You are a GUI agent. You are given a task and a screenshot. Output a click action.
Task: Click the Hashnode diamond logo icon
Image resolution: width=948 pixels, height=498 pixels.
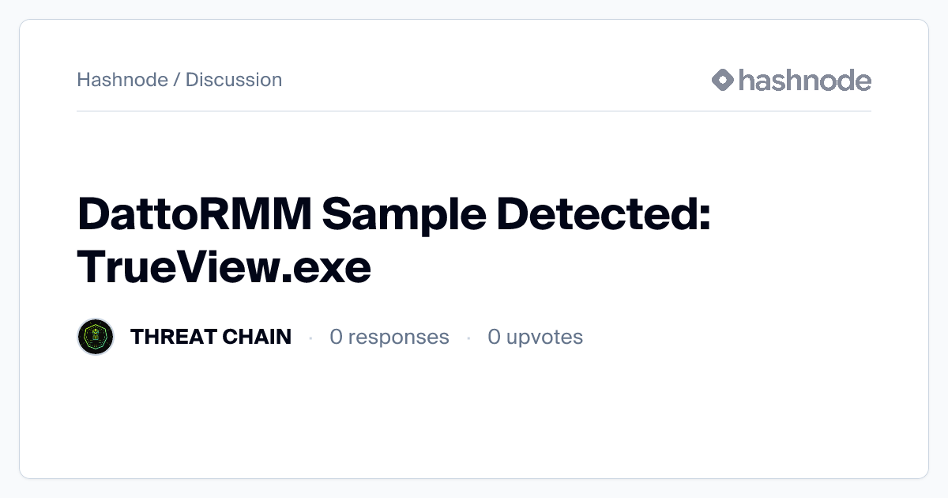[x=723, y=80]
